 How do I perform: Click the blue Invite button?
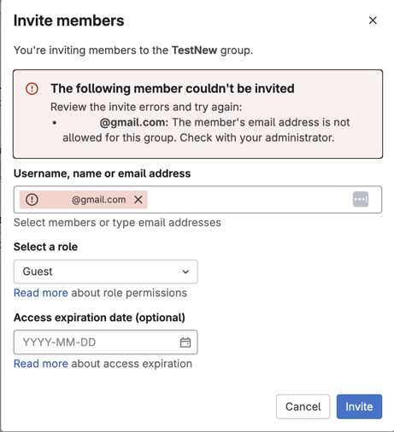(x=359, y=406)
